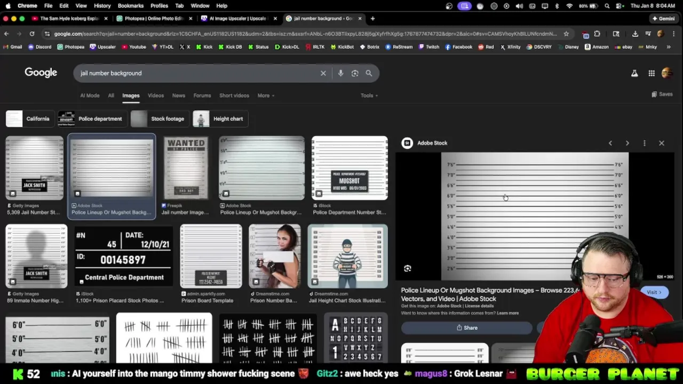The image size is (683, 384).
Task: Bookmark this page with the star
Action: tap(566, 34)
